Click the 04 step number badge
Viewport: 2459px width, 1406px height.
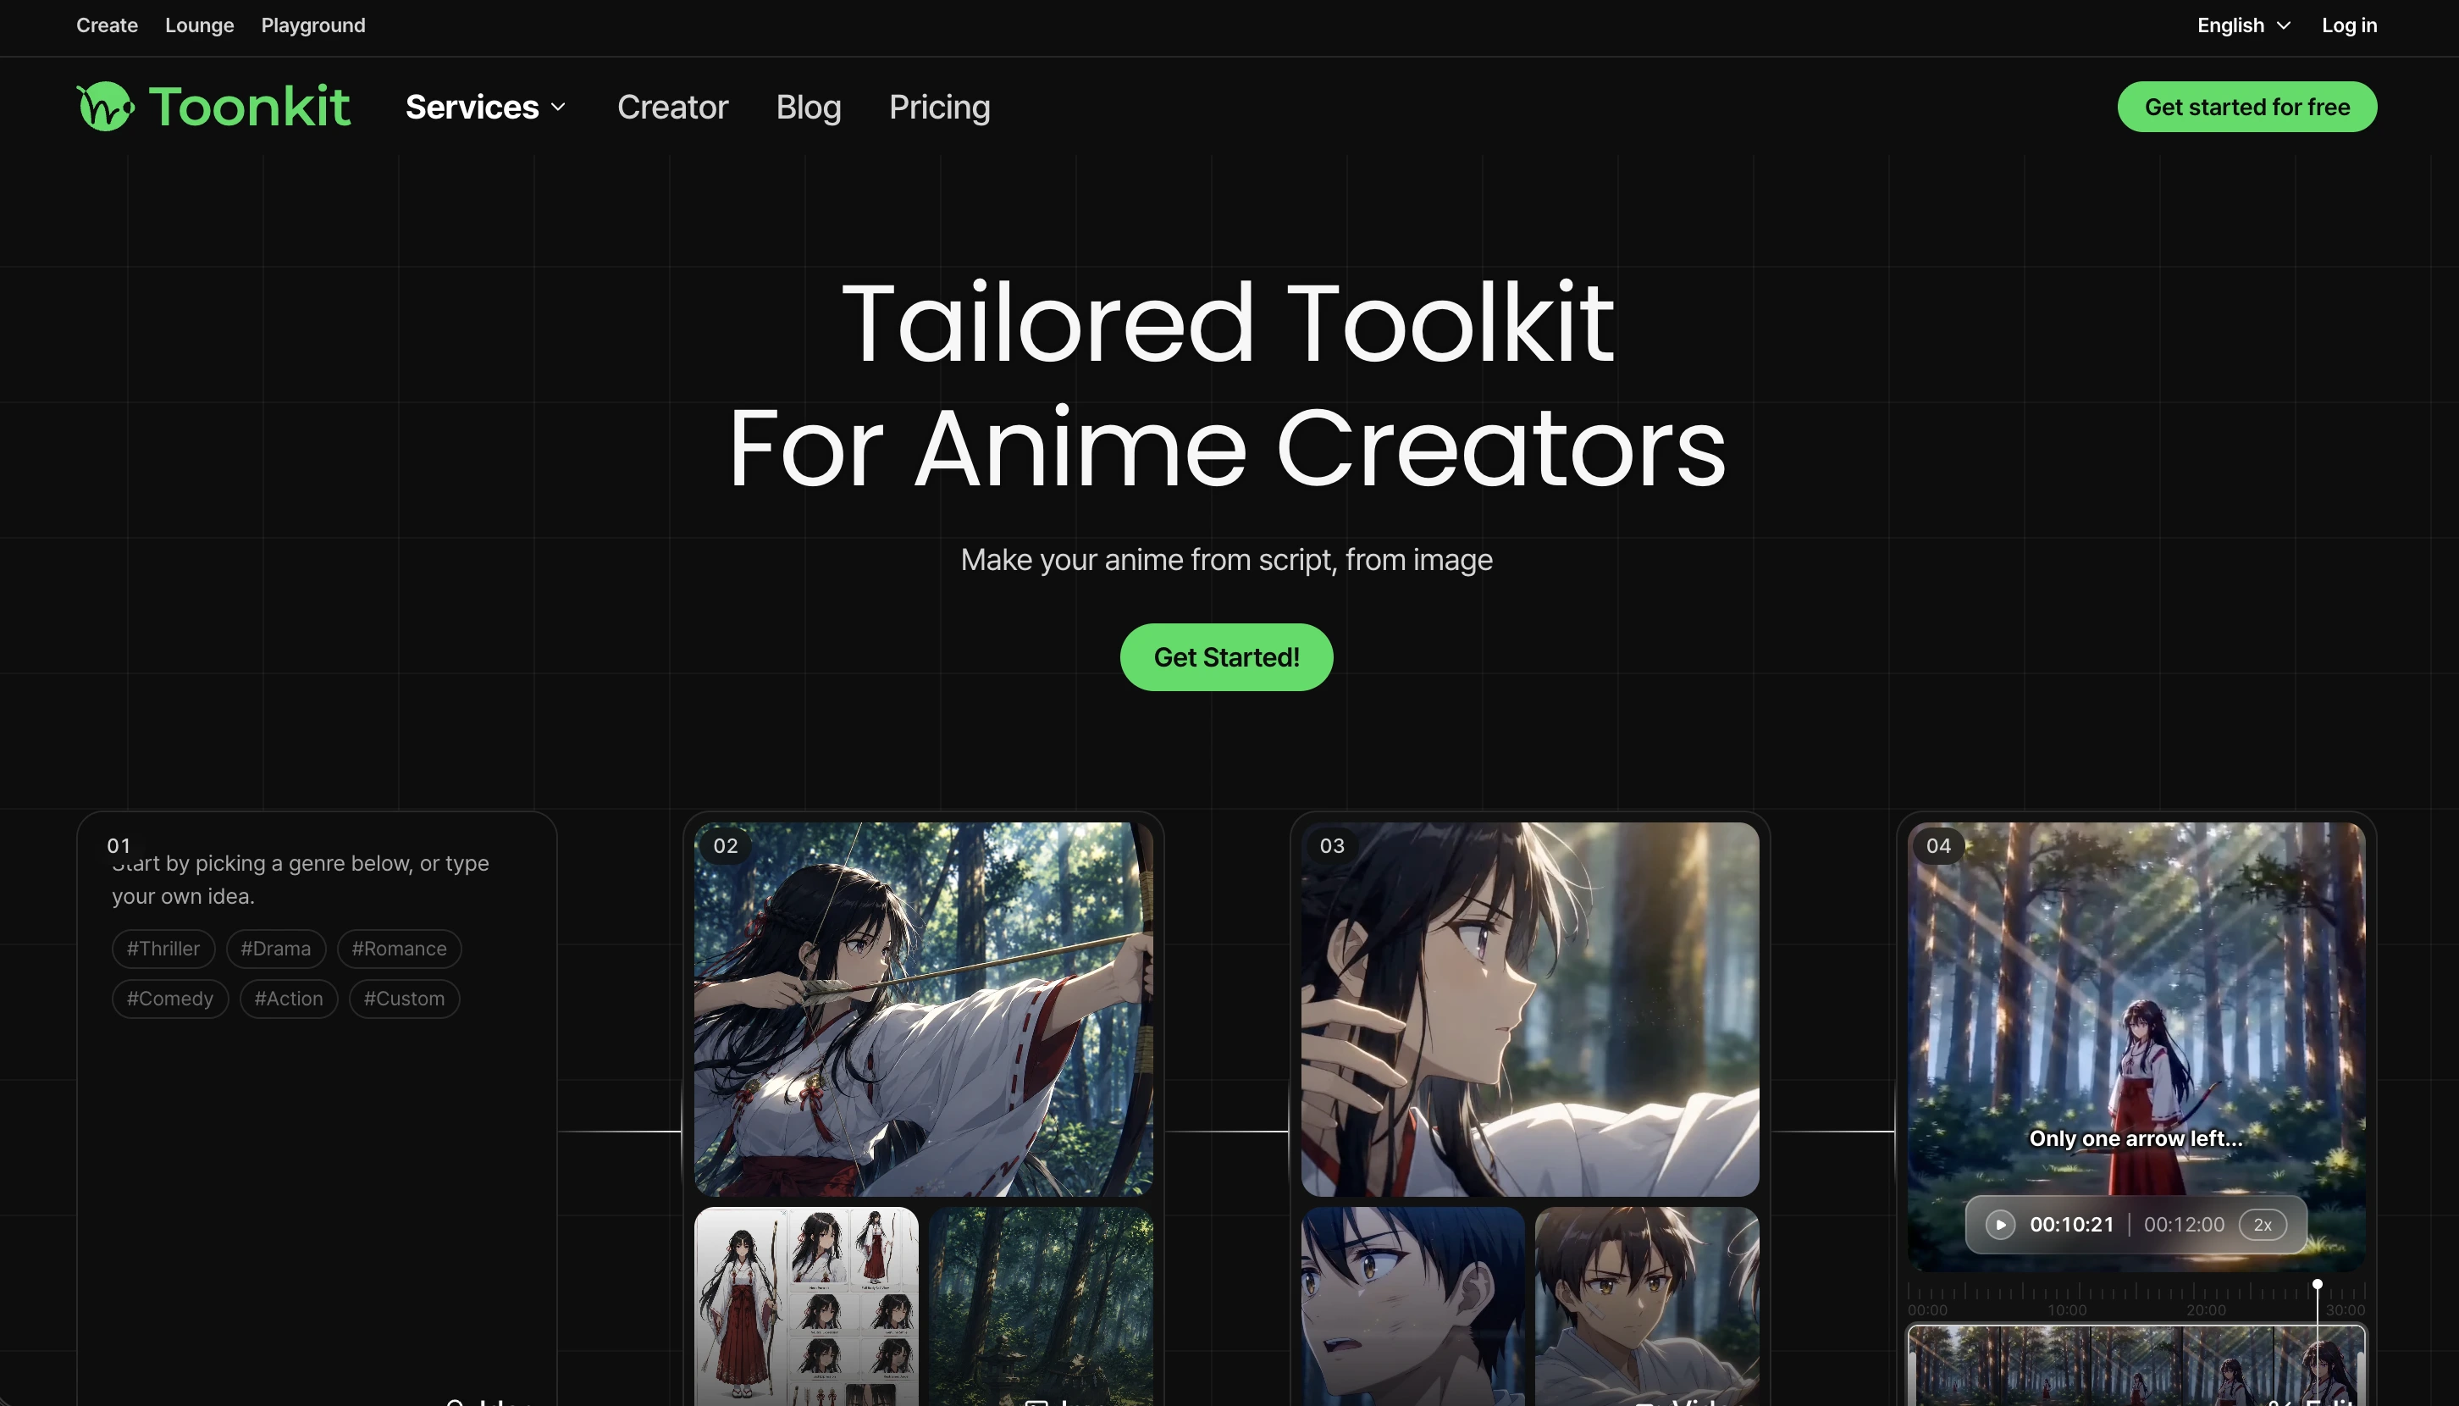tap(1937, 846)
